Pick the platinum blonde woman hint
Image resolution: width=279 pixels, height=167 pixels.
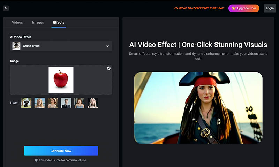coord(92,103)
